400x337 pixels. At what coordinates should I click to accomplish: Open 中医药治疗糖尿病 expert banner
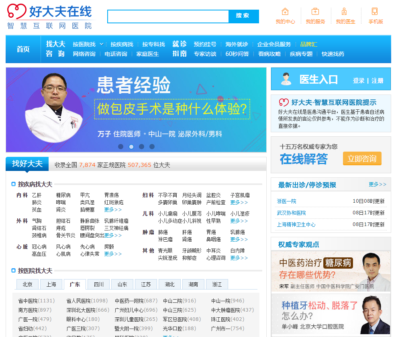coord(331,271)
